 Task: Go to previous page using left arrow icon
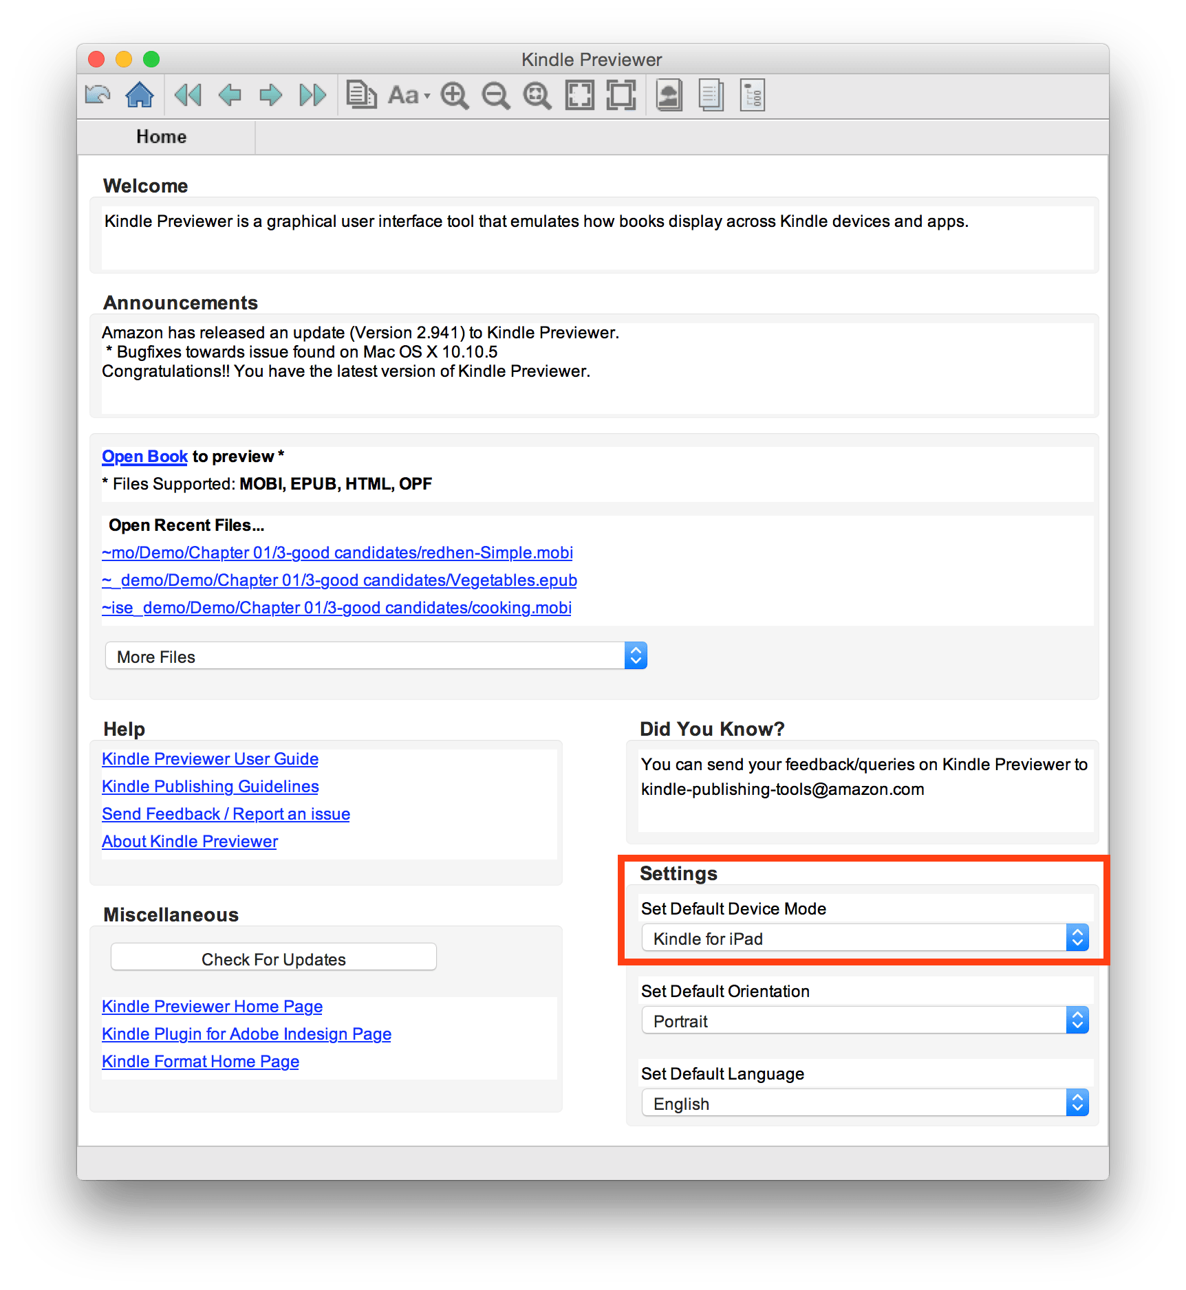tap(230, 95)
